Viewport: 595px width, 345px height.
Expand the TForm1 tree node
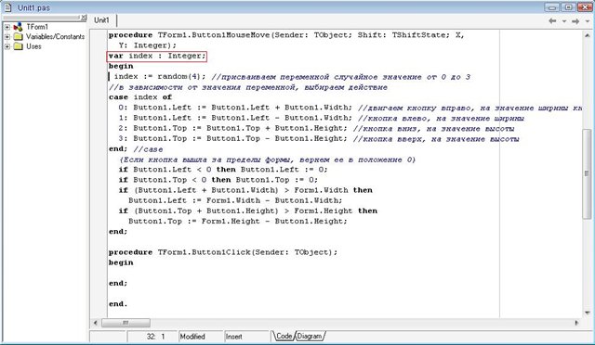click(x=7, y=27)
